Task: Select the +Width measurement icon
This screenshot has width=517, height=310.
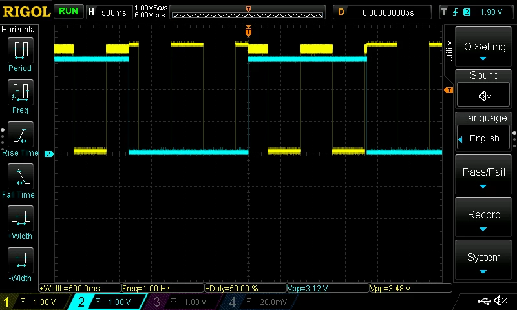Action: tap(21, 218)
